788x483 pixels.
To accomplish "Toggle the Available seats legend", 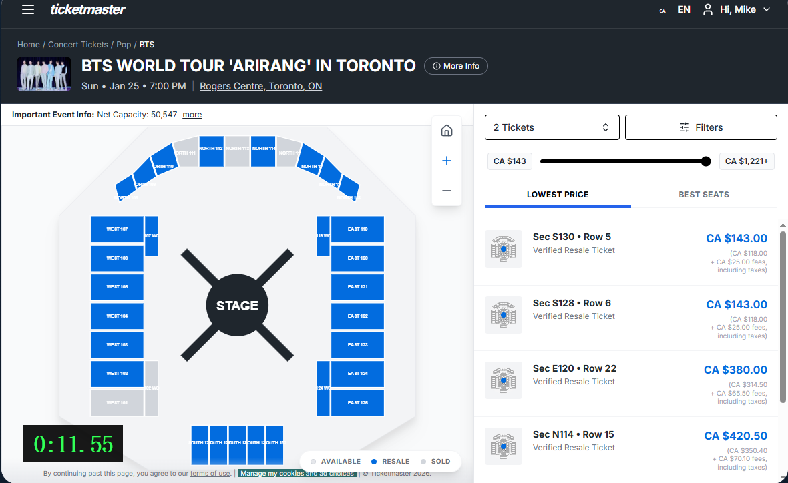I will click(336, 461).
